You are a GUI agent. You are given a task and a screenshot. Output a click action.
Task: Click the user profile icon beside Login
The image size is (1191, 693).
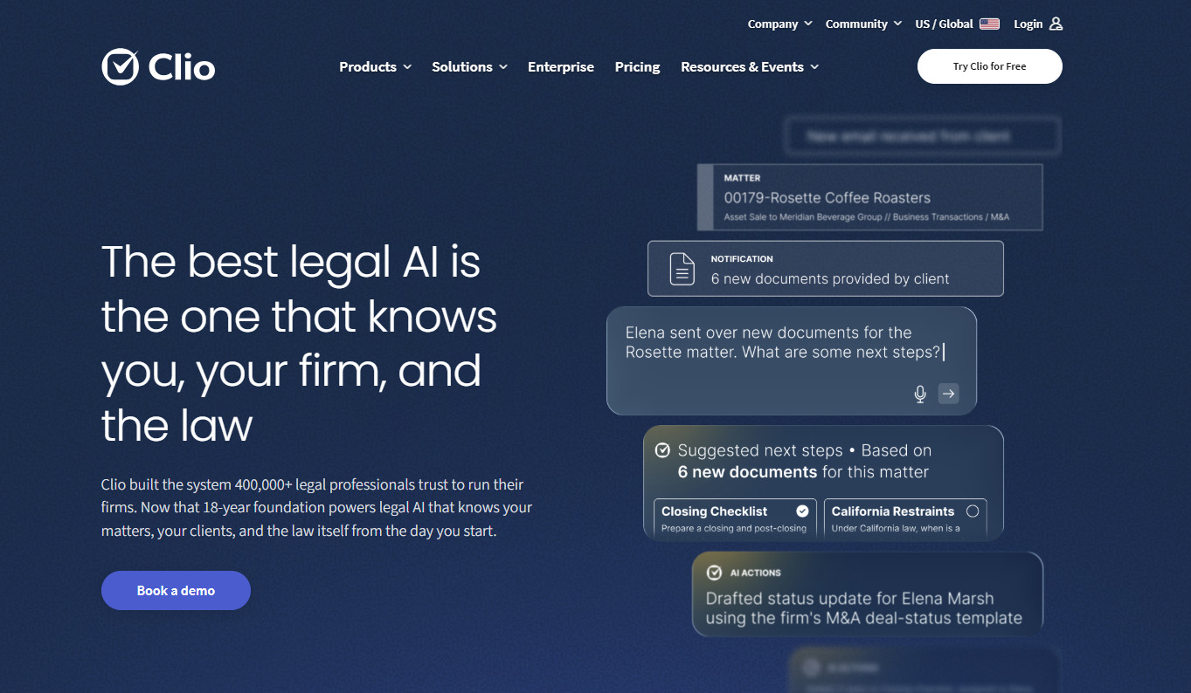pyautogui.click(x=1056, y=24)
